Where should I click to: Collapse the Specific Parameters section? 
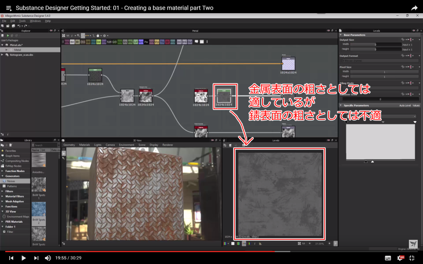tap(341, 105)
